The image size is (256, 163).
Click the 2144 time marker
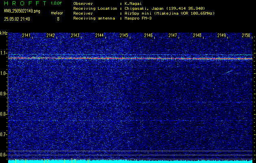pos(99,35)
